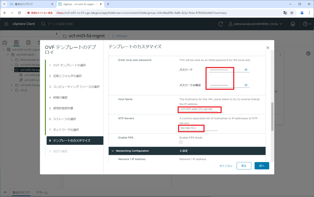314x197 pixels.
Task: Click the Host Name input field
Action: tap(198, 109)
